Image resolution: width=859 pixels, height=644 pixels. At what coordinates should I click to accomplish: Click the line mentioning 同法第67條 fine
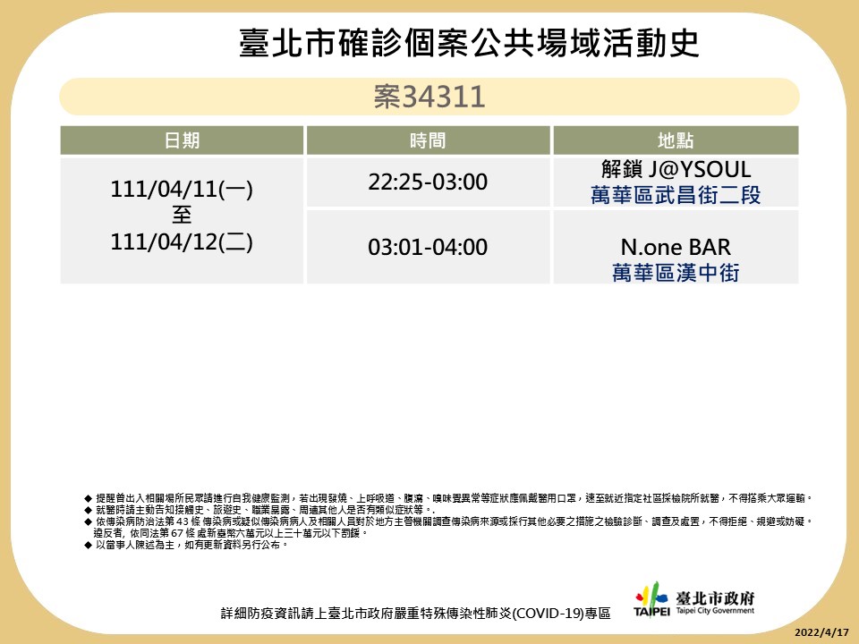pyautogui.click(x=231, y=533)
